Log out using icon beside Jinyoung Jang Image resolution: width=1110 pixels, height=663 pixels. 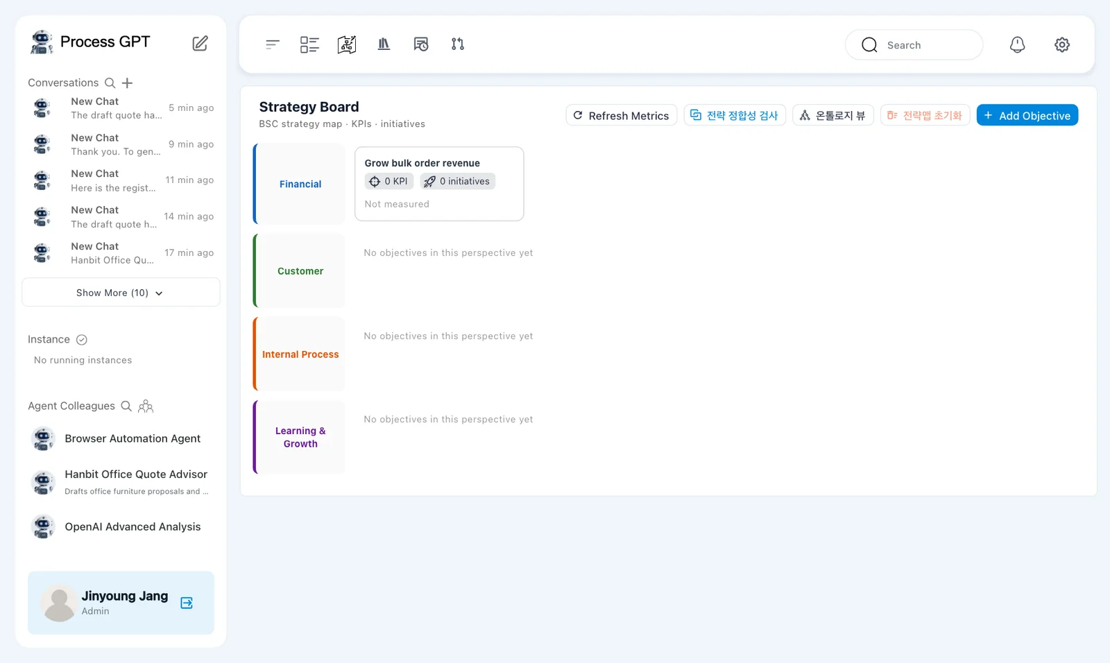[x=187, y=603]
